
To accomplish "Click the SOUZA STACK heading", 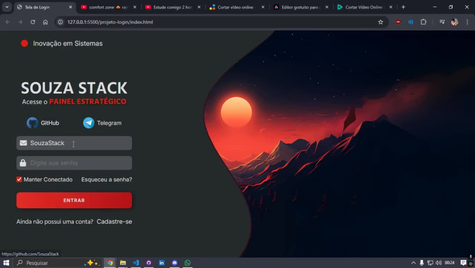I will pos(74,88).
